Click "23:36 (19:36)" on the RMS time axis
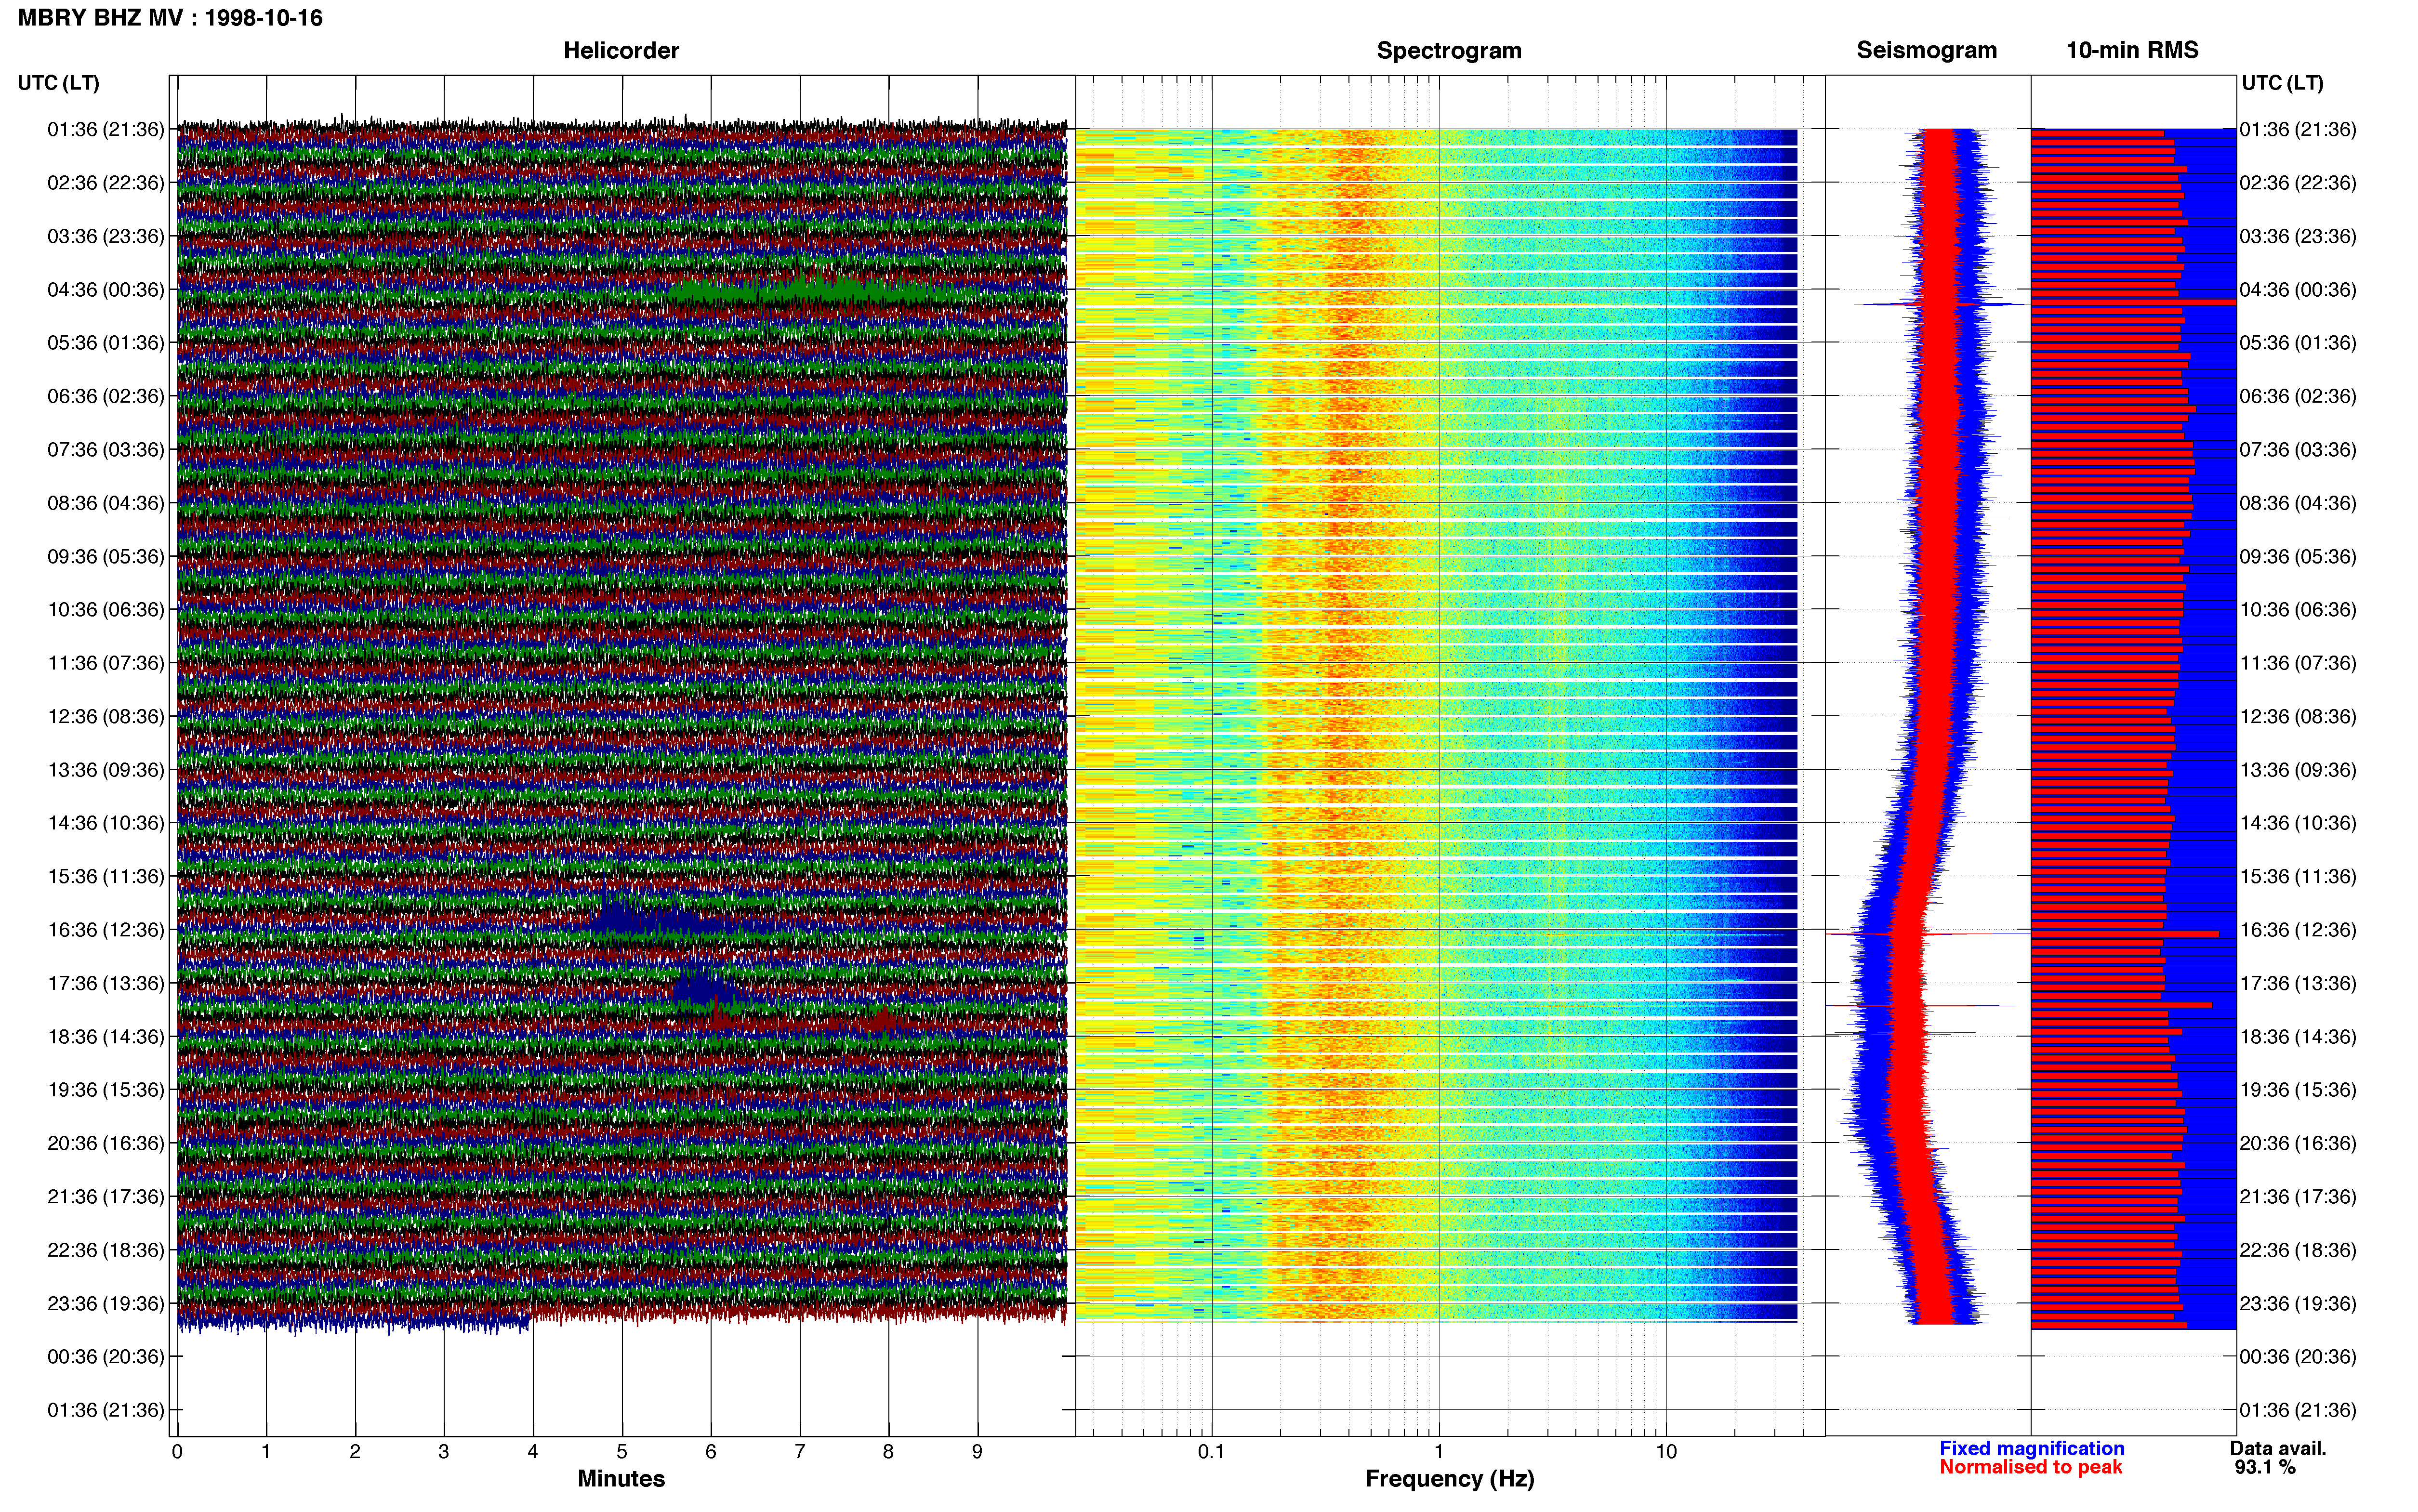 coord(2298,1304)
